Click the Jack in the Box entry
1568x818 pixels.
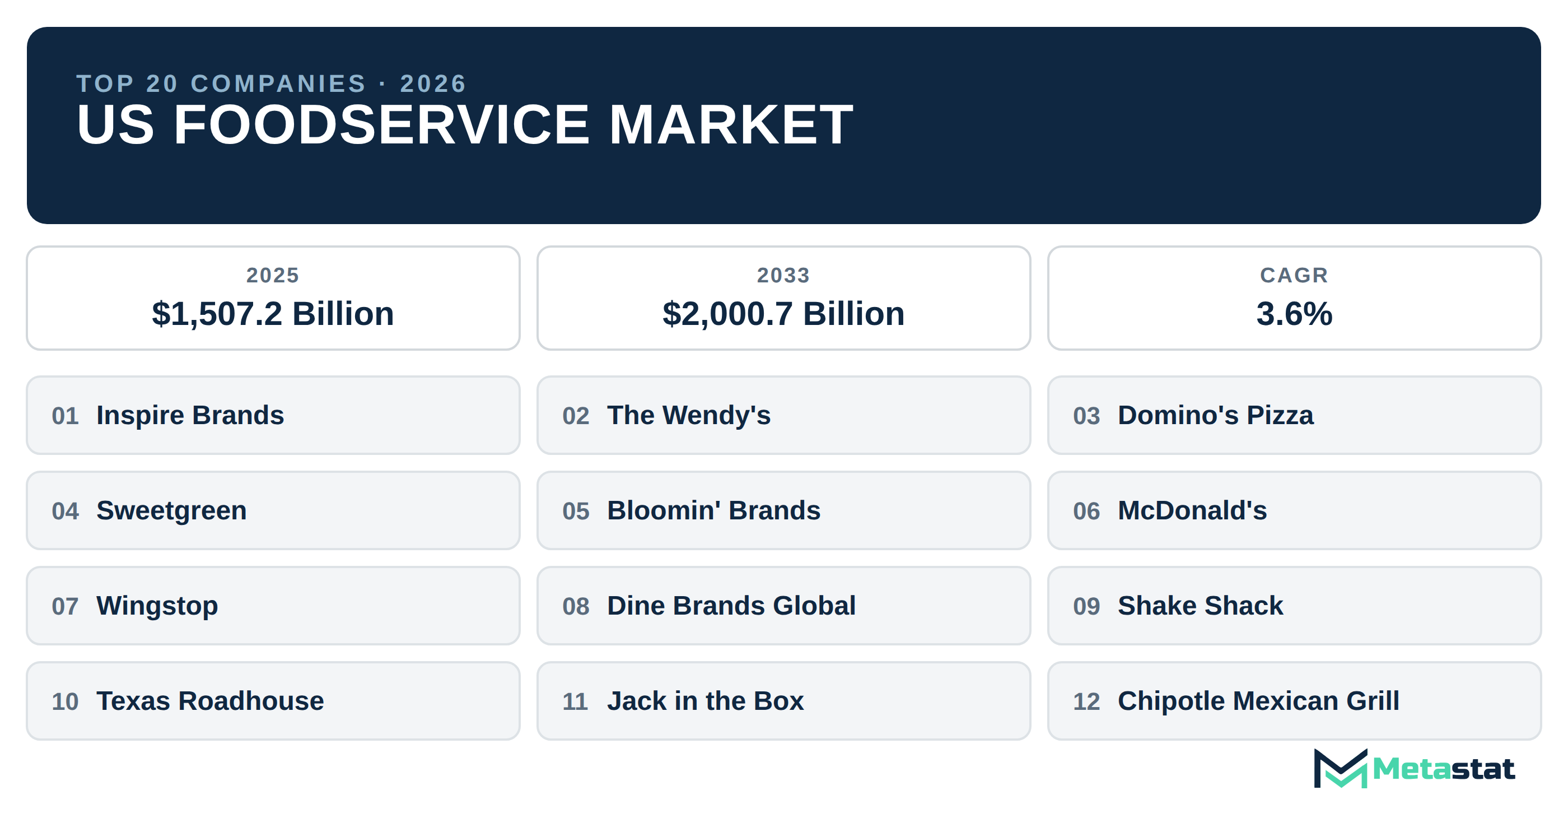coord(783,701)
